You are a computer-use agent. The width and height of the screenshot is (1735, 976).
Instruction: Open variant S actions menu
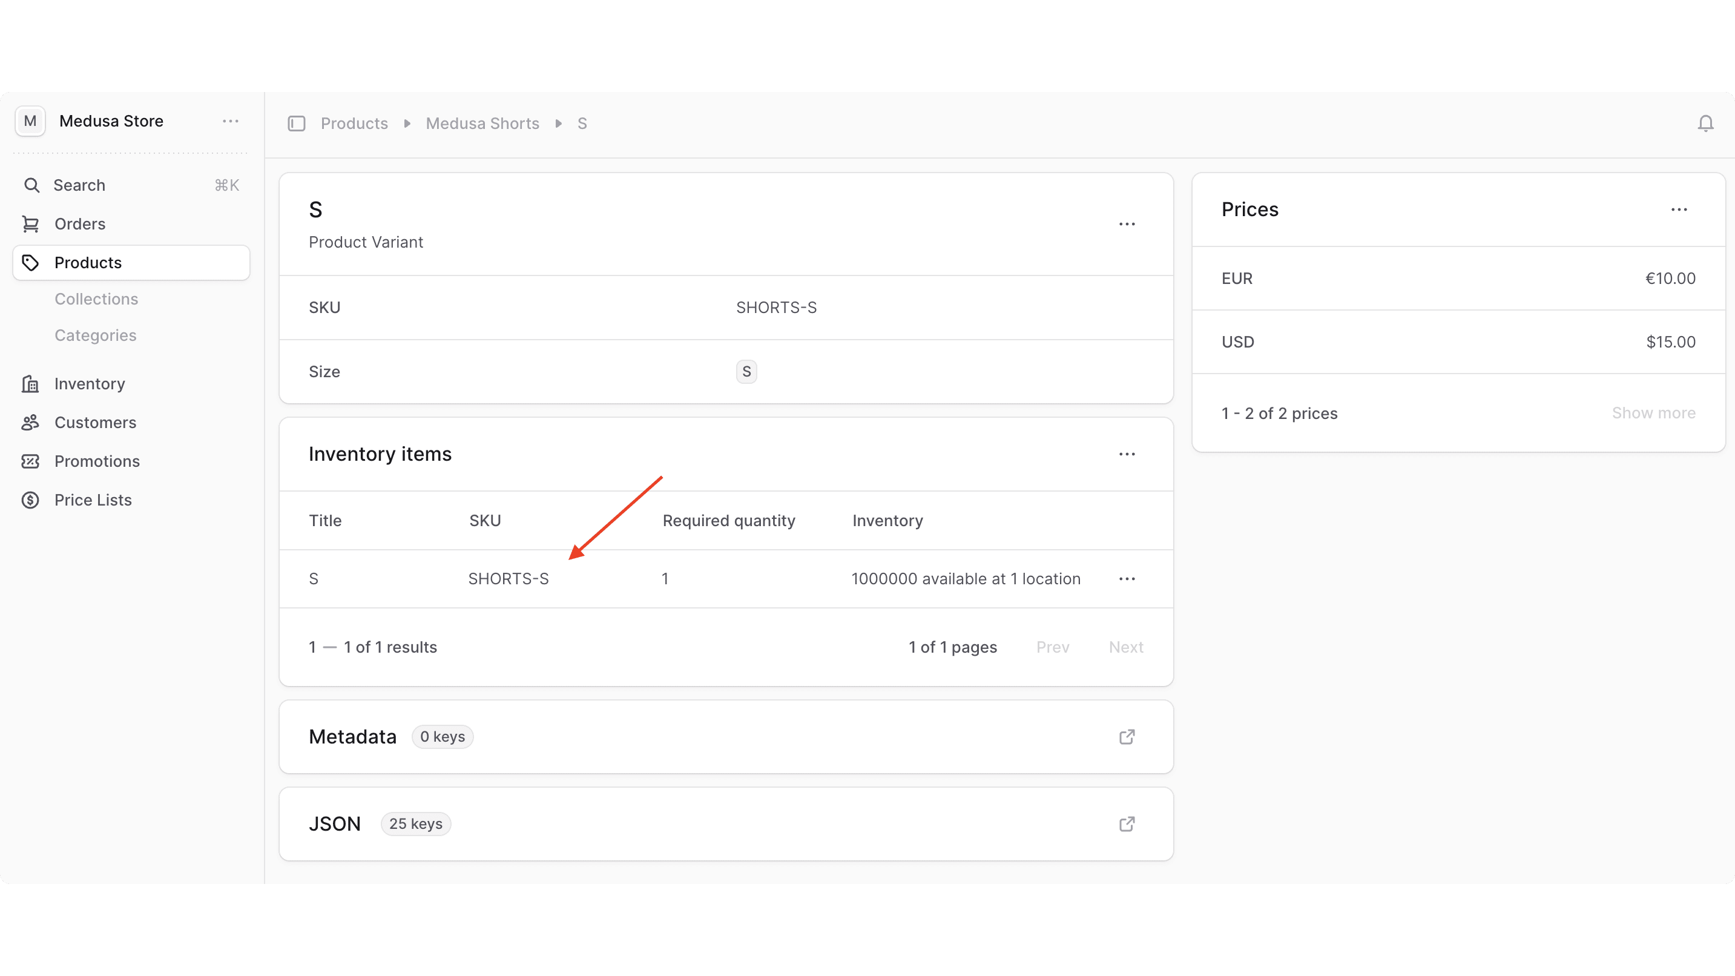pyautogui.click(x=1126, y=224)
